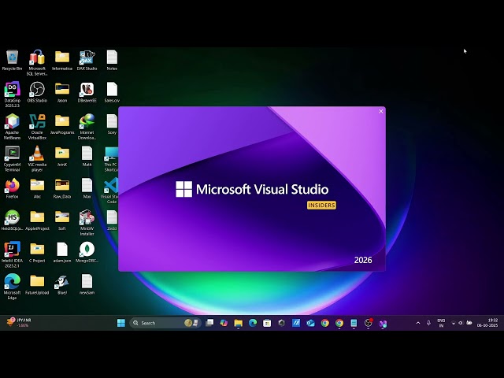Click the taskbar Search box
504x378 pixels.
pos(165,323)
